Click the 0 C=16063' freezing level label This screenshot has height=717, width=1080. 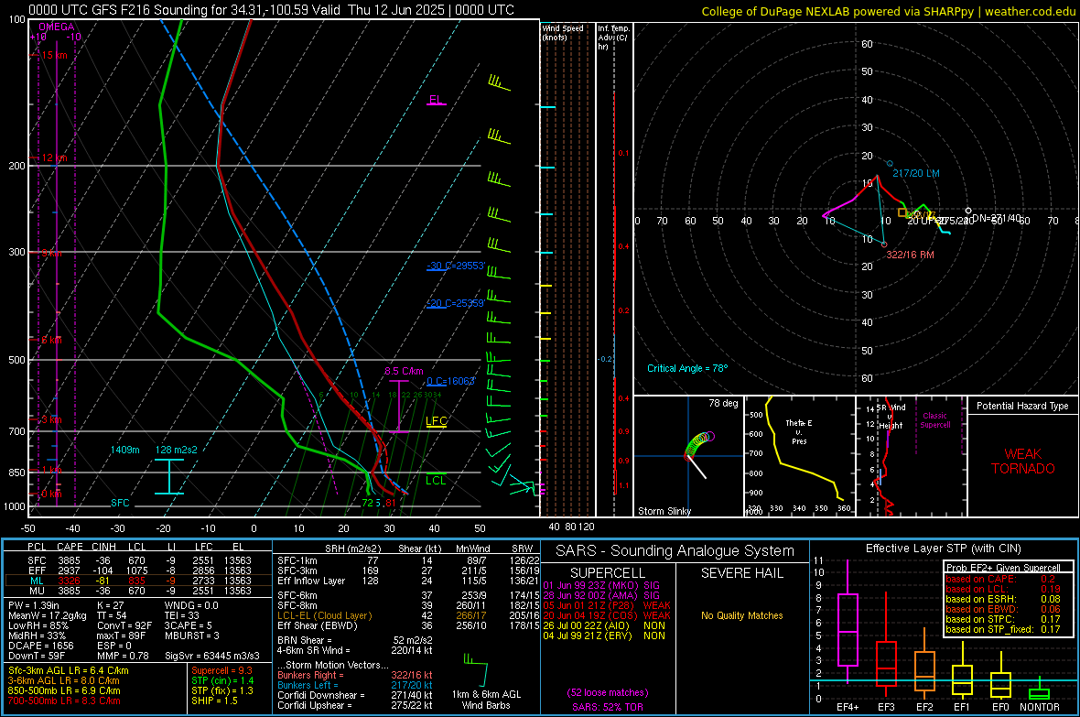(451, 381)
